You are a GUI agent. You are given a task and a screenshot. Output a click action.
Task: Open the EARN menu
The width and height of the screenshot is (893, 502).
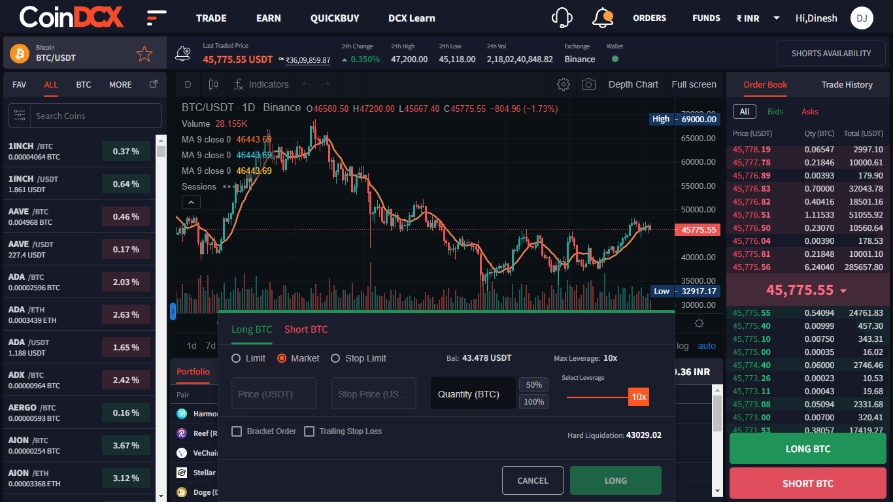point(269,18)
